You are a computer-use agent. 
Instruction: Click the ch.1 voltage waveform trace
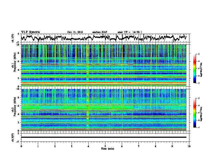[x=104, y=38]
